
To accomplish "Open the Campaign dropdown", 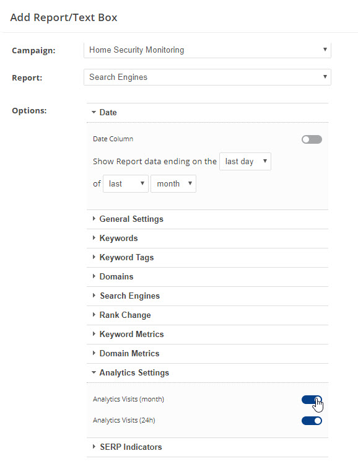I will point(207,50).
